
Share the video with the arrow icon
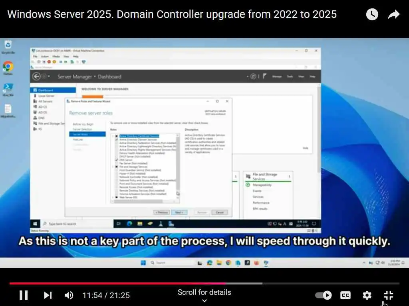[x=393, y=14]
